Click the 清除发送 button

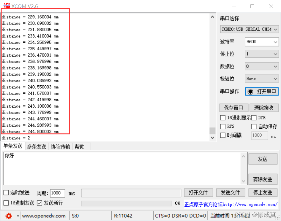click(263, 179)
